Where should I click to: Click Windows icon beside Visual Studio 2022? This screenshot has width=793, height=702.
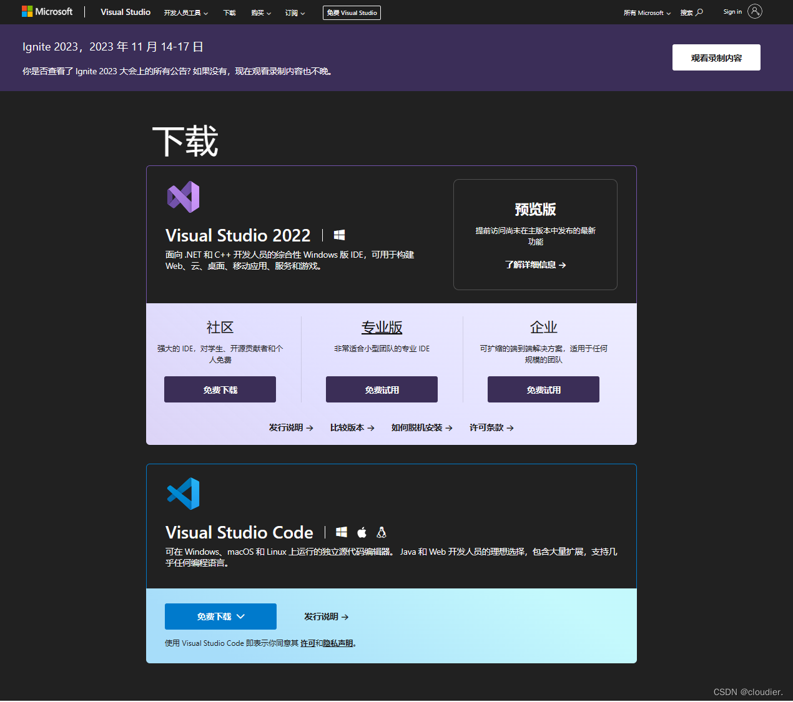tap(339, 235)
